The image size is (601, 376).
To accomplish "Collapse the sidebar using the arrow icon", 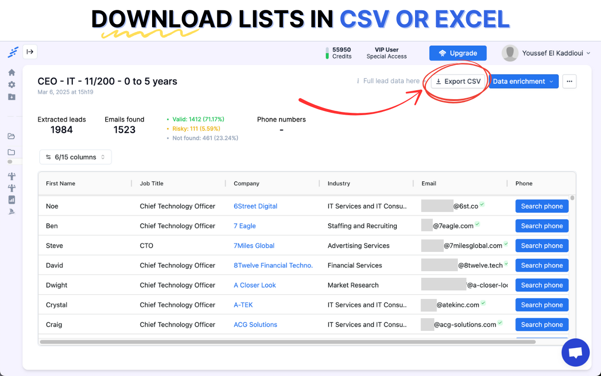I will click(30, 52).
